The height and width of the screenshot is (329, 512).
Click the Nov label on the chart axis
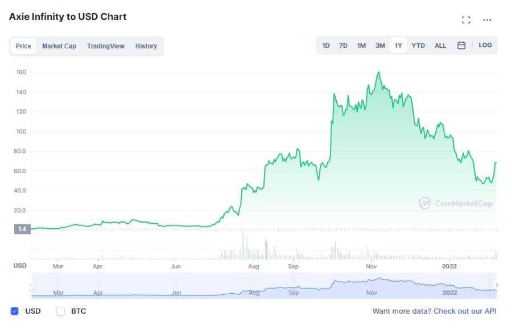coord(370,266)
